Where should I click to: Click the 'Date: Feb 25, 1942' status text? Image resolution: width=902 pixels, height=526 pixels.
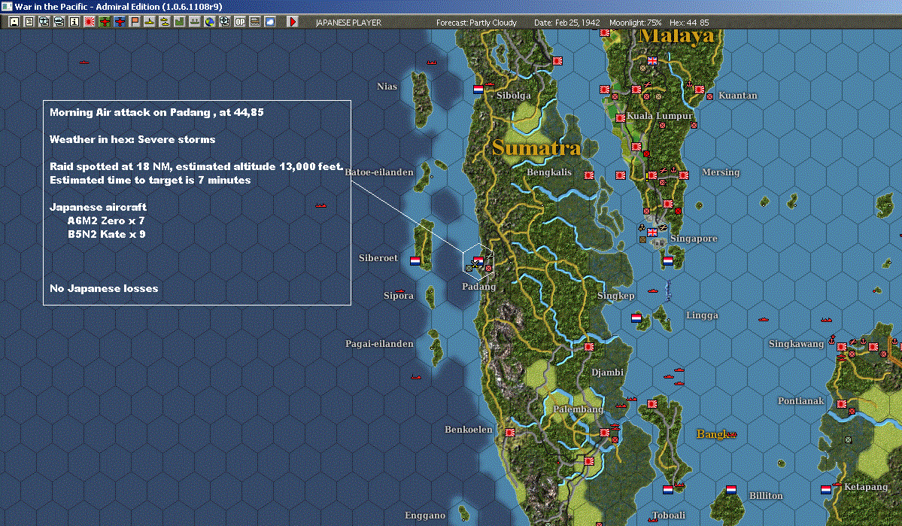coord(566,23)
